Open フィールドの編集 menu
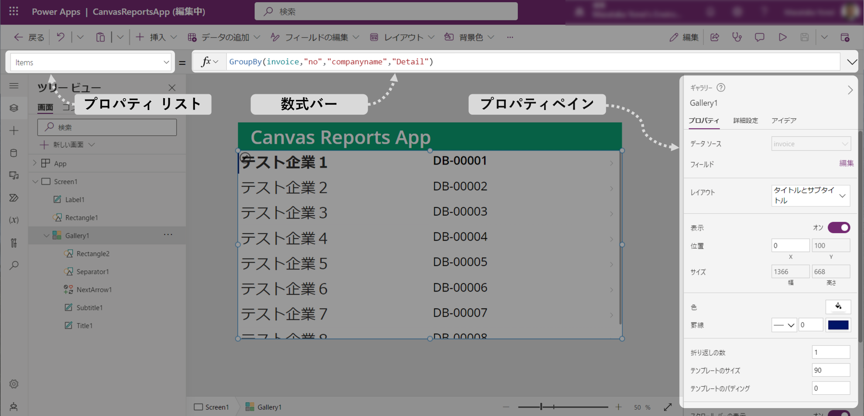This screenshot has width=864, height=416. [314, 37]
